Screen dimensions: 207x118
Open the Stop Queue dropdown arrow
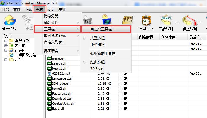coord(202,22)
